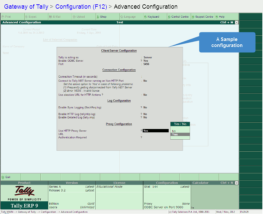
Task: Click the ODBC Server on Port 9000 text
Action: (x=164, y=207)
